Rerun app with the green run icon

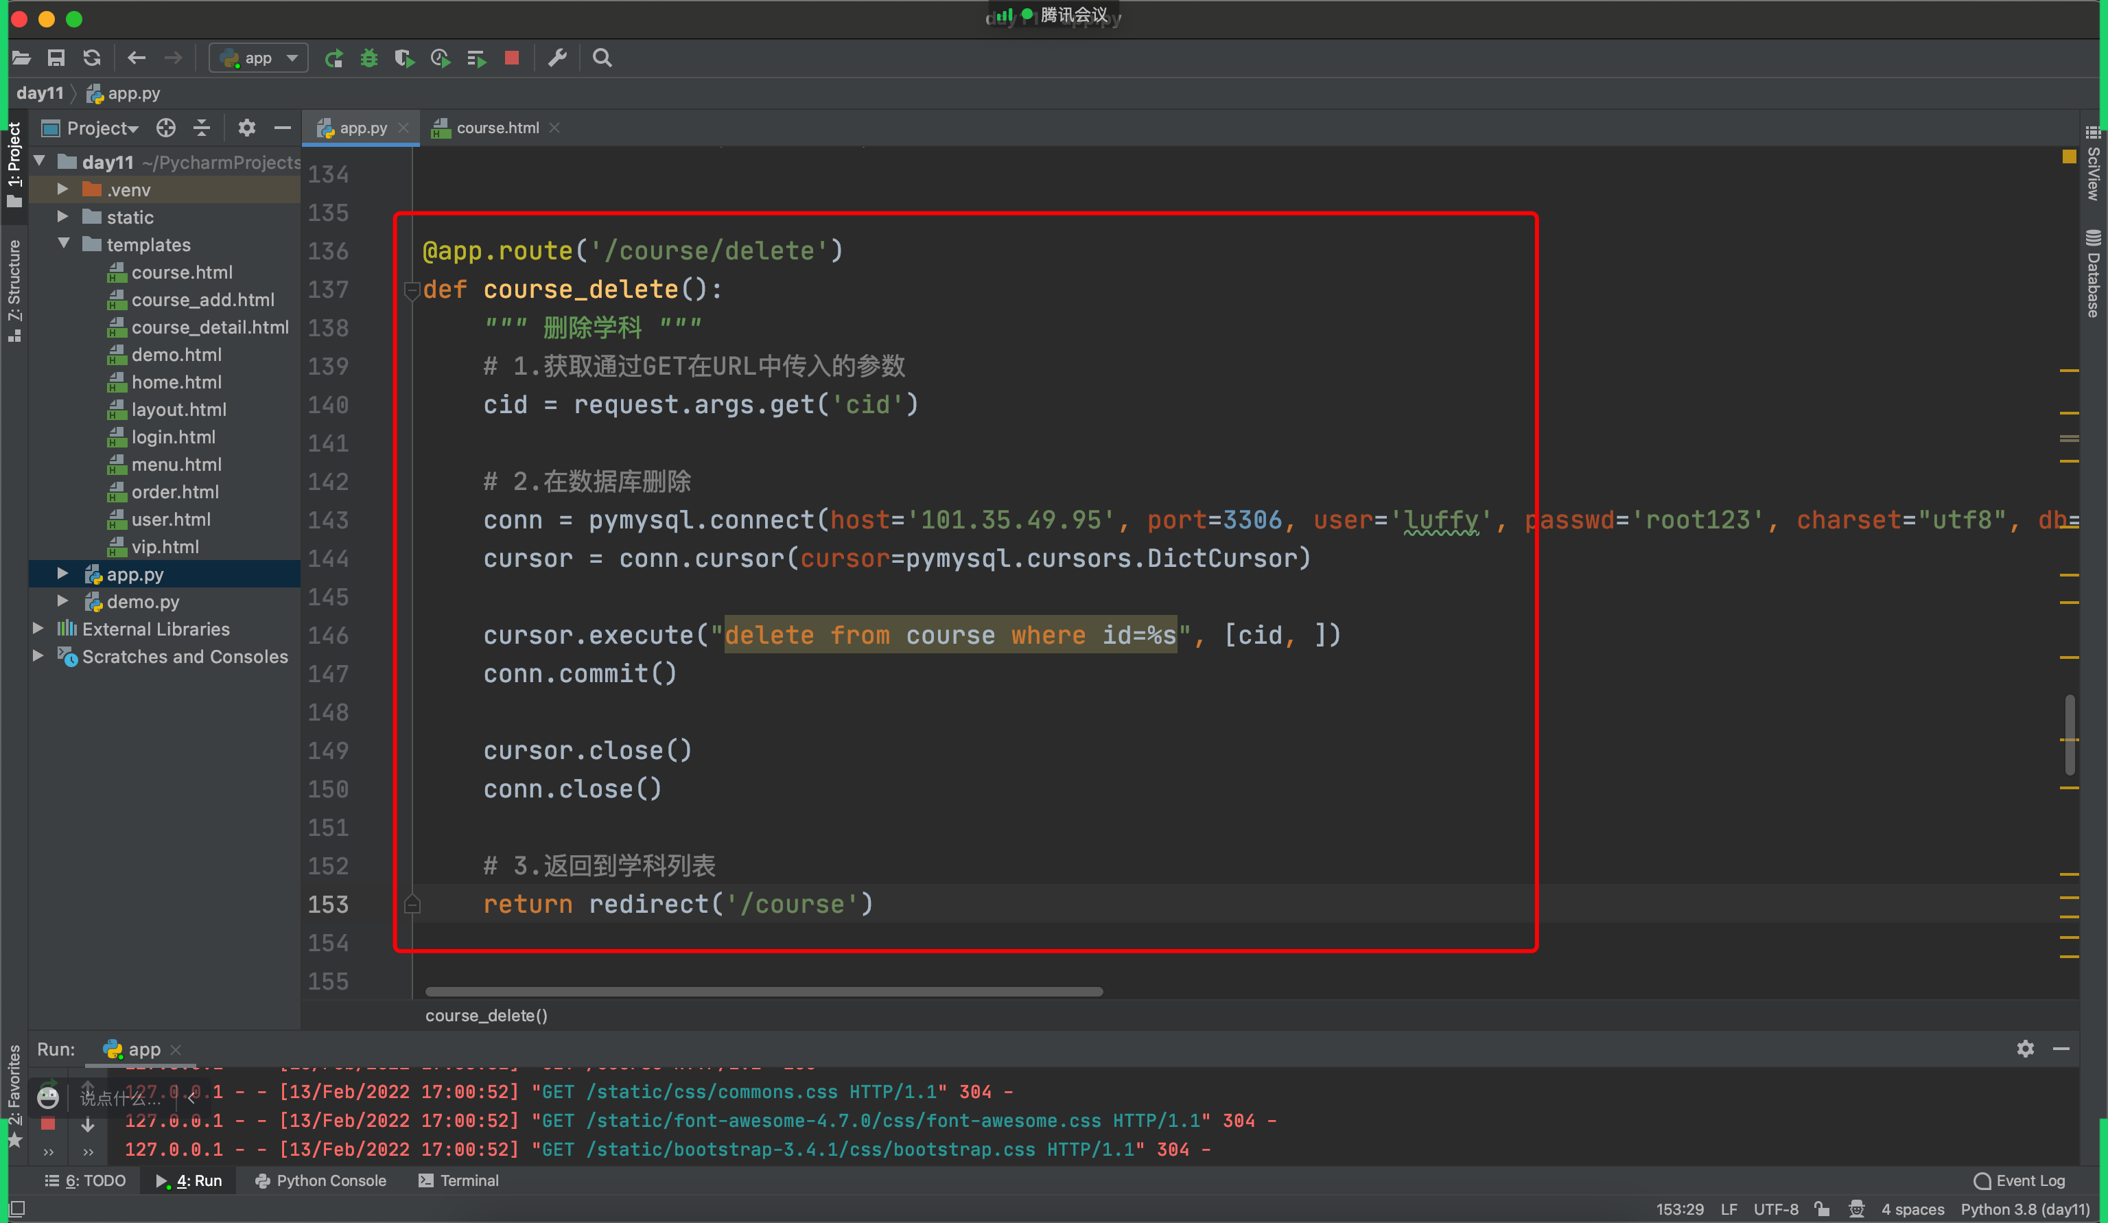[333, 58]
